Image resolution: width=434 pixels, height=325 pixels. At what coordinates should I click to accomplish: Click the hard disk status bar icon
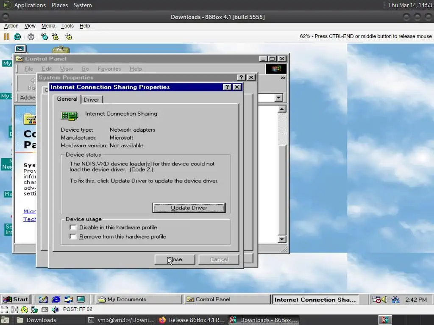pyautogui.click(x=45, y=309)
